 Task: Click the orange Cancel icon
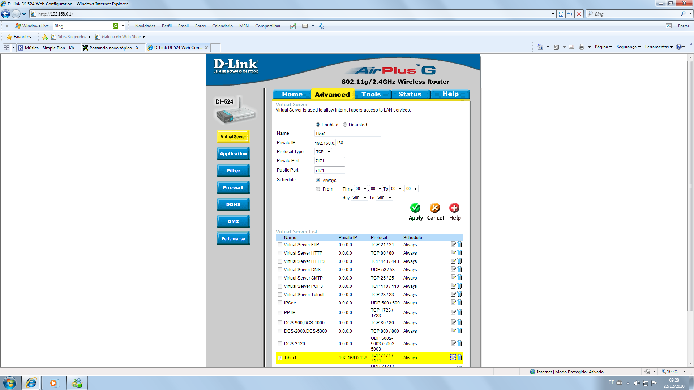[x=435, y=208]
